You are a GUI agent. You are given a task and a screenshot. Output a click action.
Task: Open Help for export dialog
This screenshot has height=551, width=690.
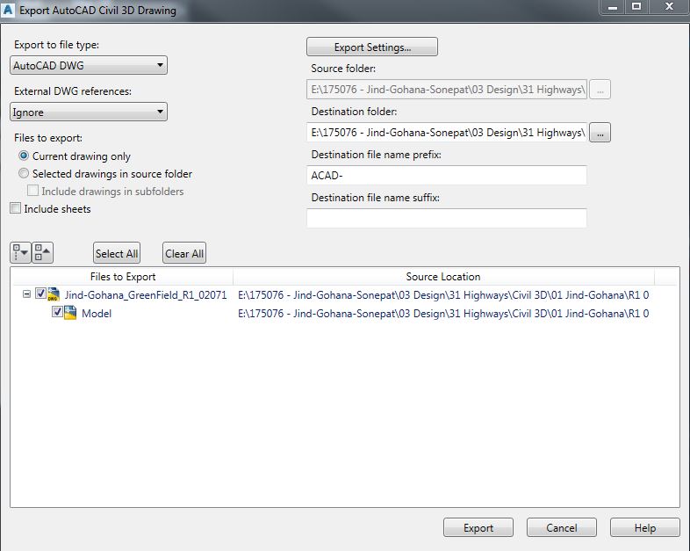645,527
